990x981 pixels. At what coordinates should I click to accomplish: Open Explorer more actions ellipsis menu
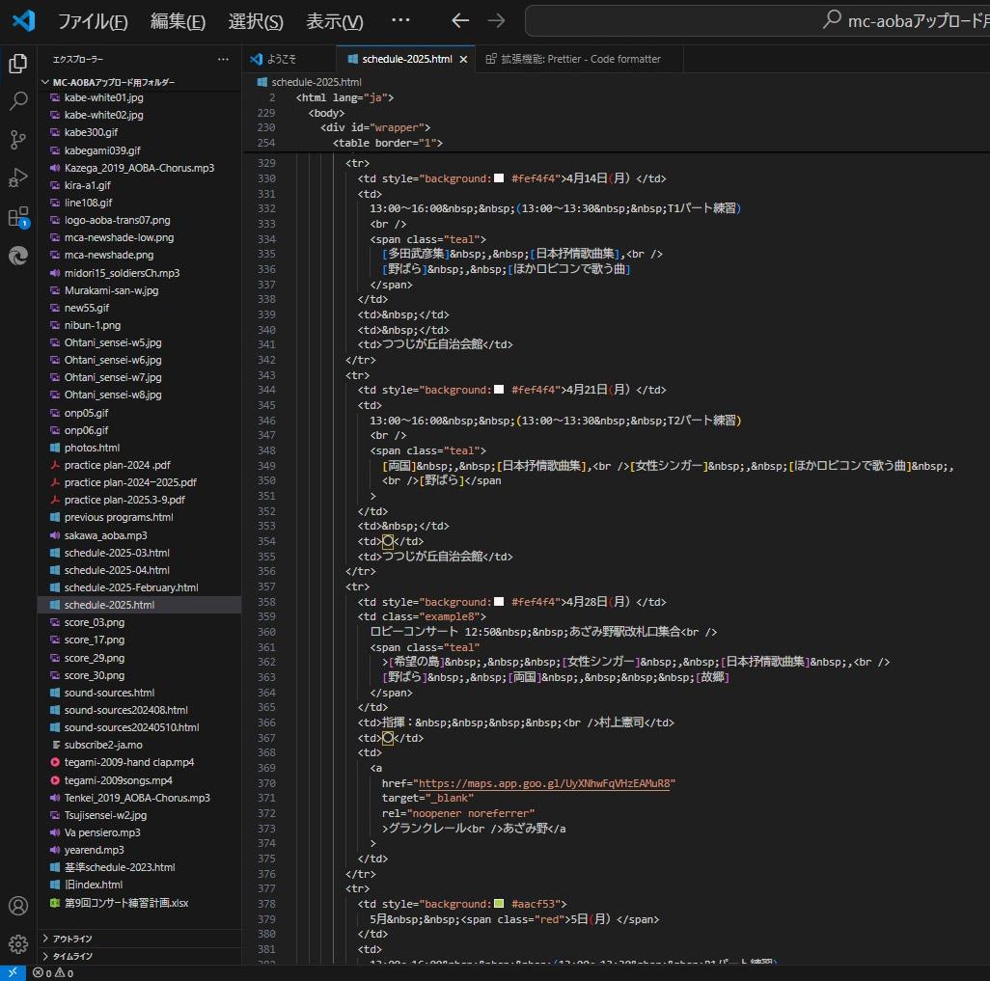223,59
